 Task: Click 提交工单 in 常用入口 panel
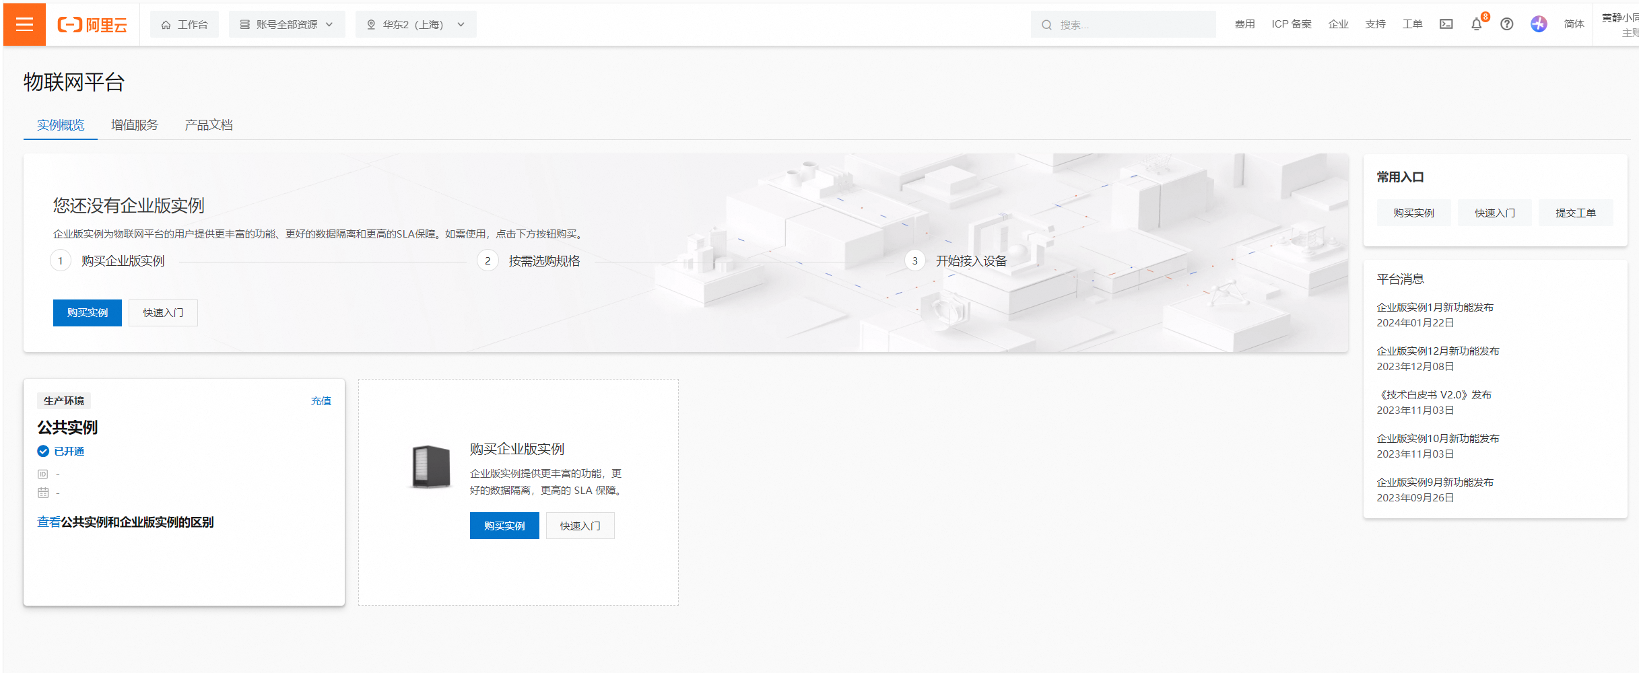pos(1576,213)
